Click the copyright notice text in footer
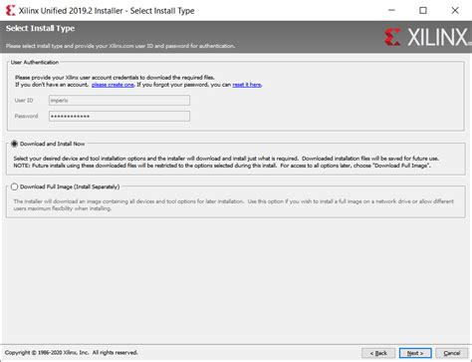 coord(71,352)
